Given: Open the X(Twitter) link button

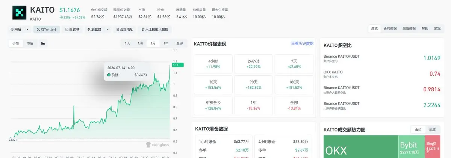Looking at the screenshot, I should pos(47,29).
